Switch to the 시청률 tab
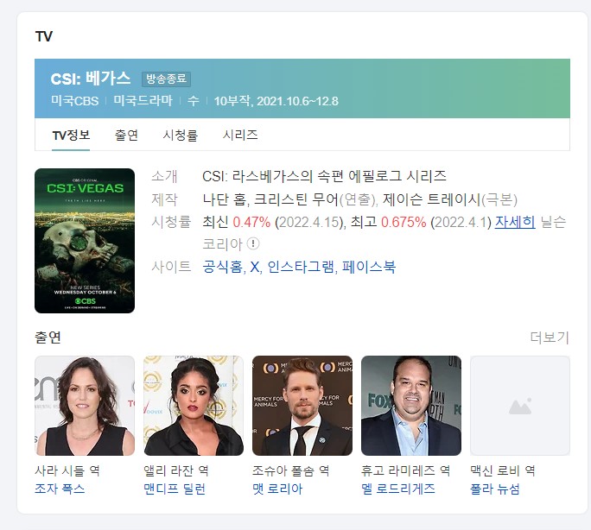591x530 pixels. point(181,135)
